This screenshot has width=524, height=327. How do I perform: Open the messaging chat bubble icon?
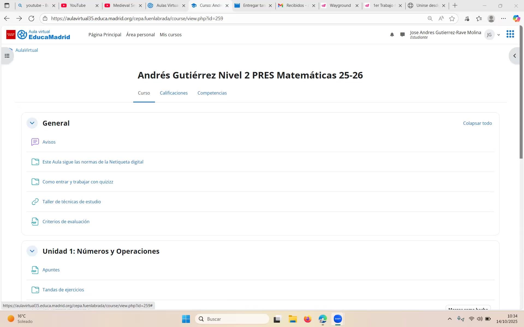(x=402, y=35)
